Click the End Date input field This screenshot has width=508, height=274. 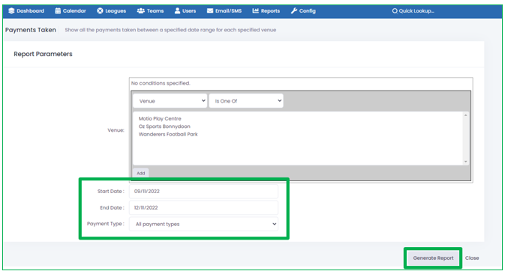[x=204, y=208]
